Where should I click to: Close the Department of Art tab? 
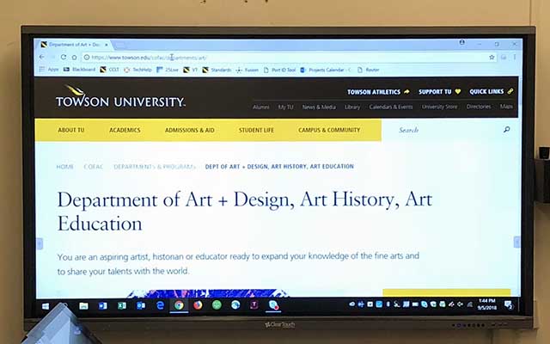tap(107, 45)
